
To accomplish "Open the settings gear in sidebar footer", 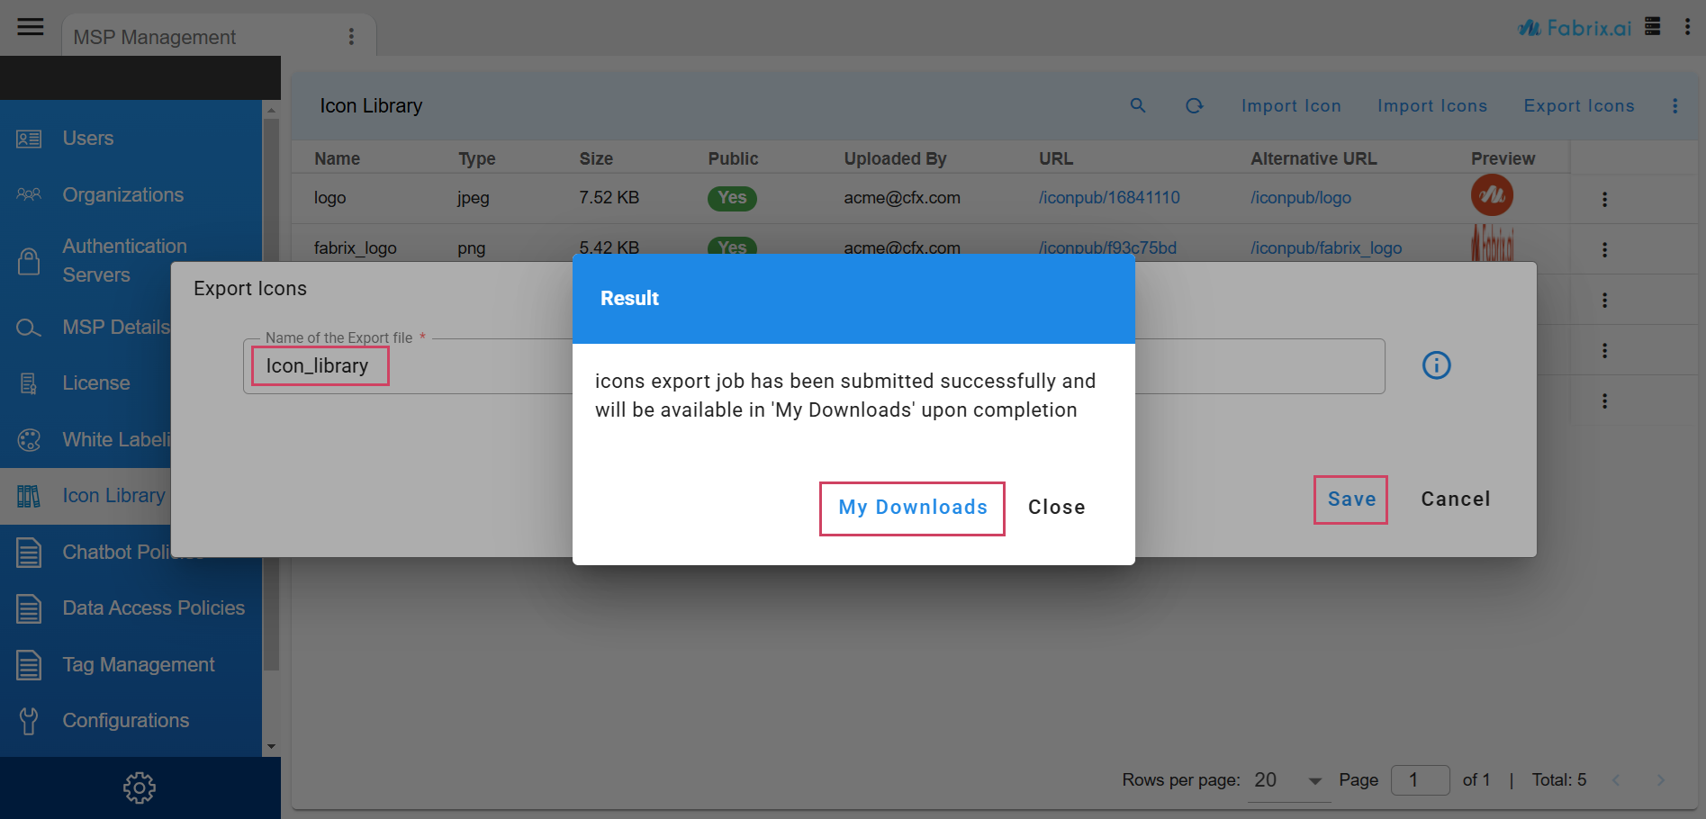I will (x=140, y=787).
